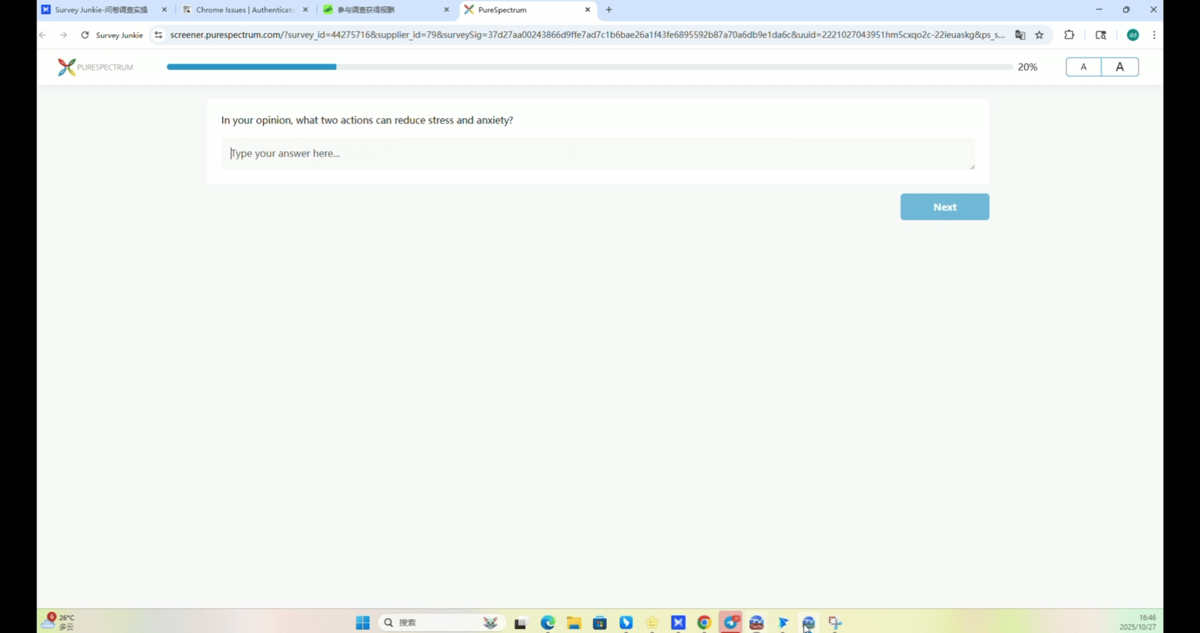Click the dd profile avatar

pos(1132,35)
